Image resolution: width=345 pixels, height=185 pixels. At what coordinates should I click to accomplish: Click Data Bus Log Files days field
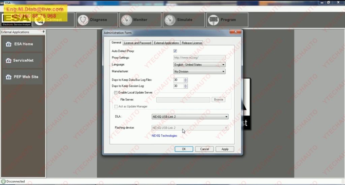(179, 80)
